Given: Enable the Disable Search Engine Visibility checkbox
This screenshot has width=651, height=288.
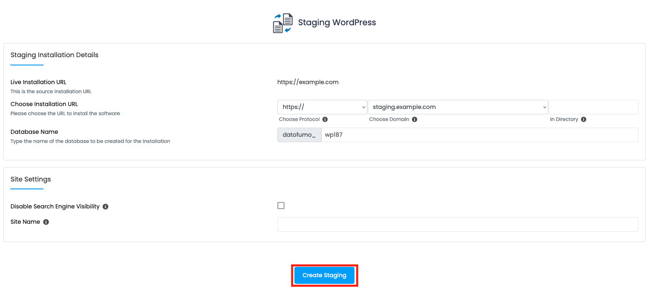Looking at the screenshot, I should 281,206.
